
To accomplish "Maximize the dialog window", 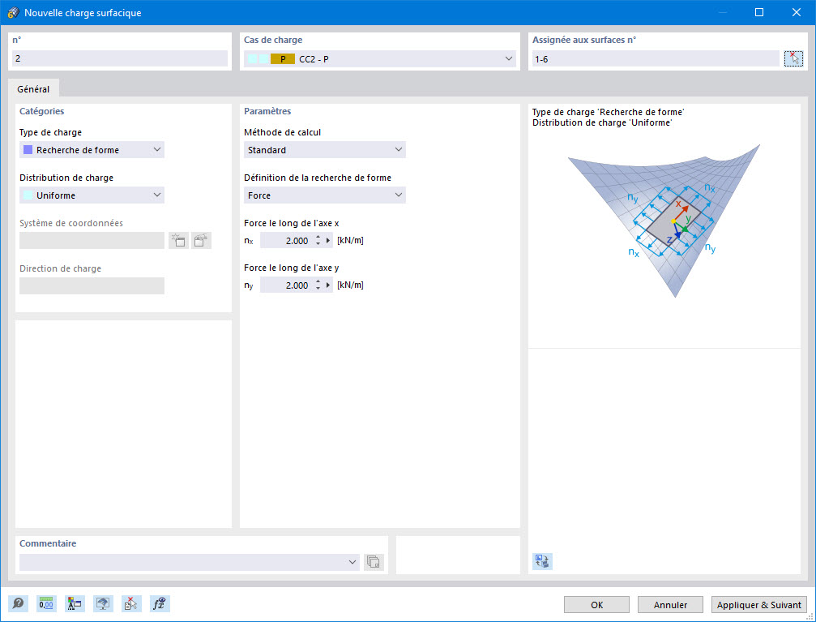I will click(759, 12).
